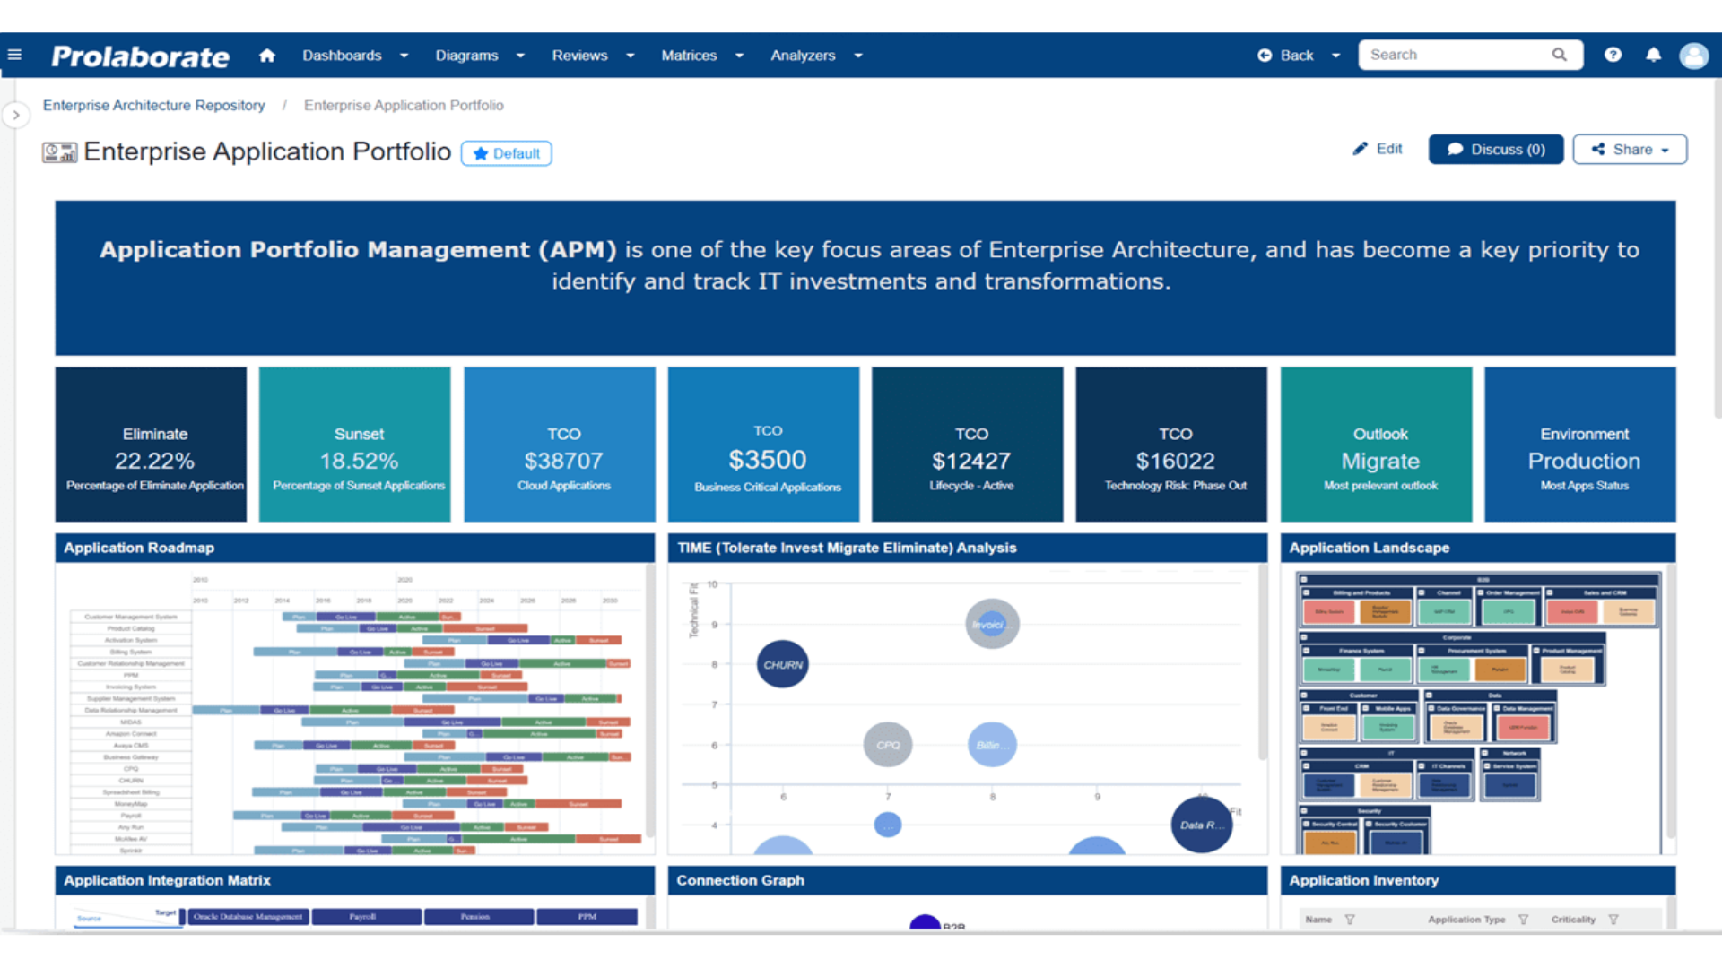This screenshot has height=968, width=1722.
Task: Toggle the Default dashboard star
Action: coord(481,153)
